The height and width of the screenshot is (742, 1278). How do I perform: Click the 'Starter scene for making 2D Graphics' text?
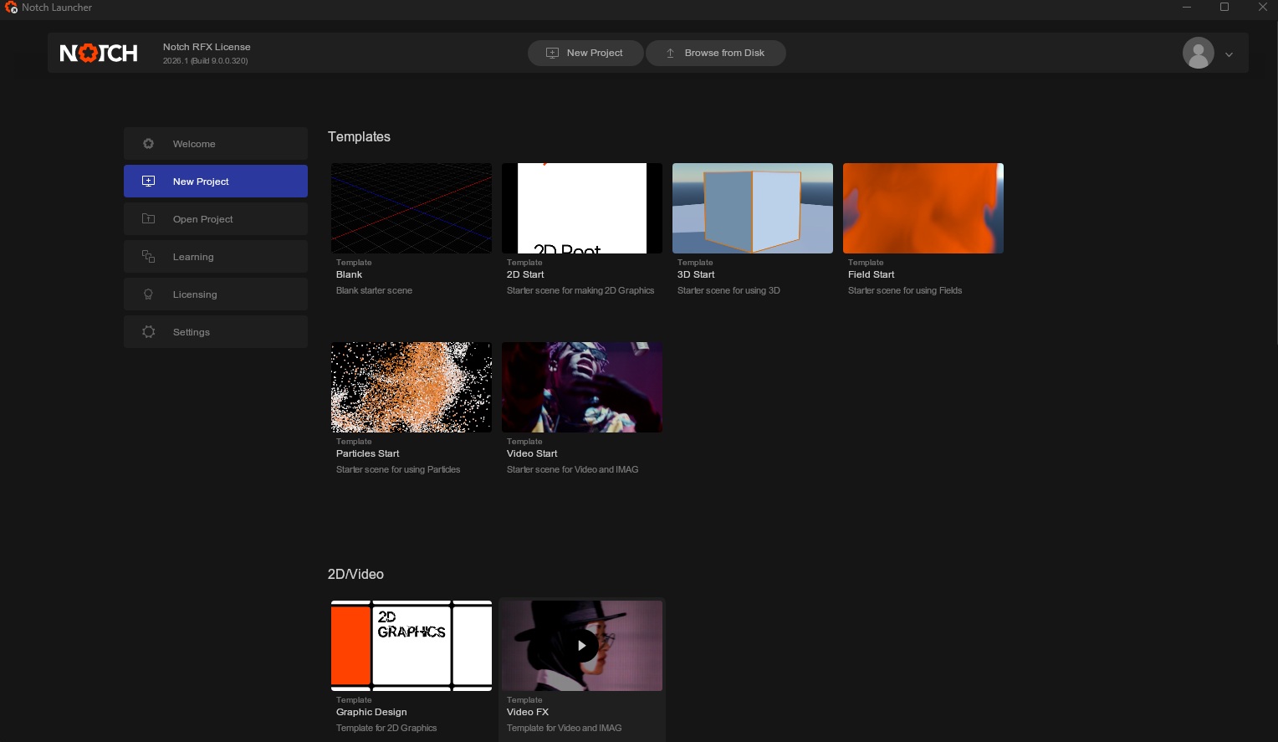pos(580,290)
